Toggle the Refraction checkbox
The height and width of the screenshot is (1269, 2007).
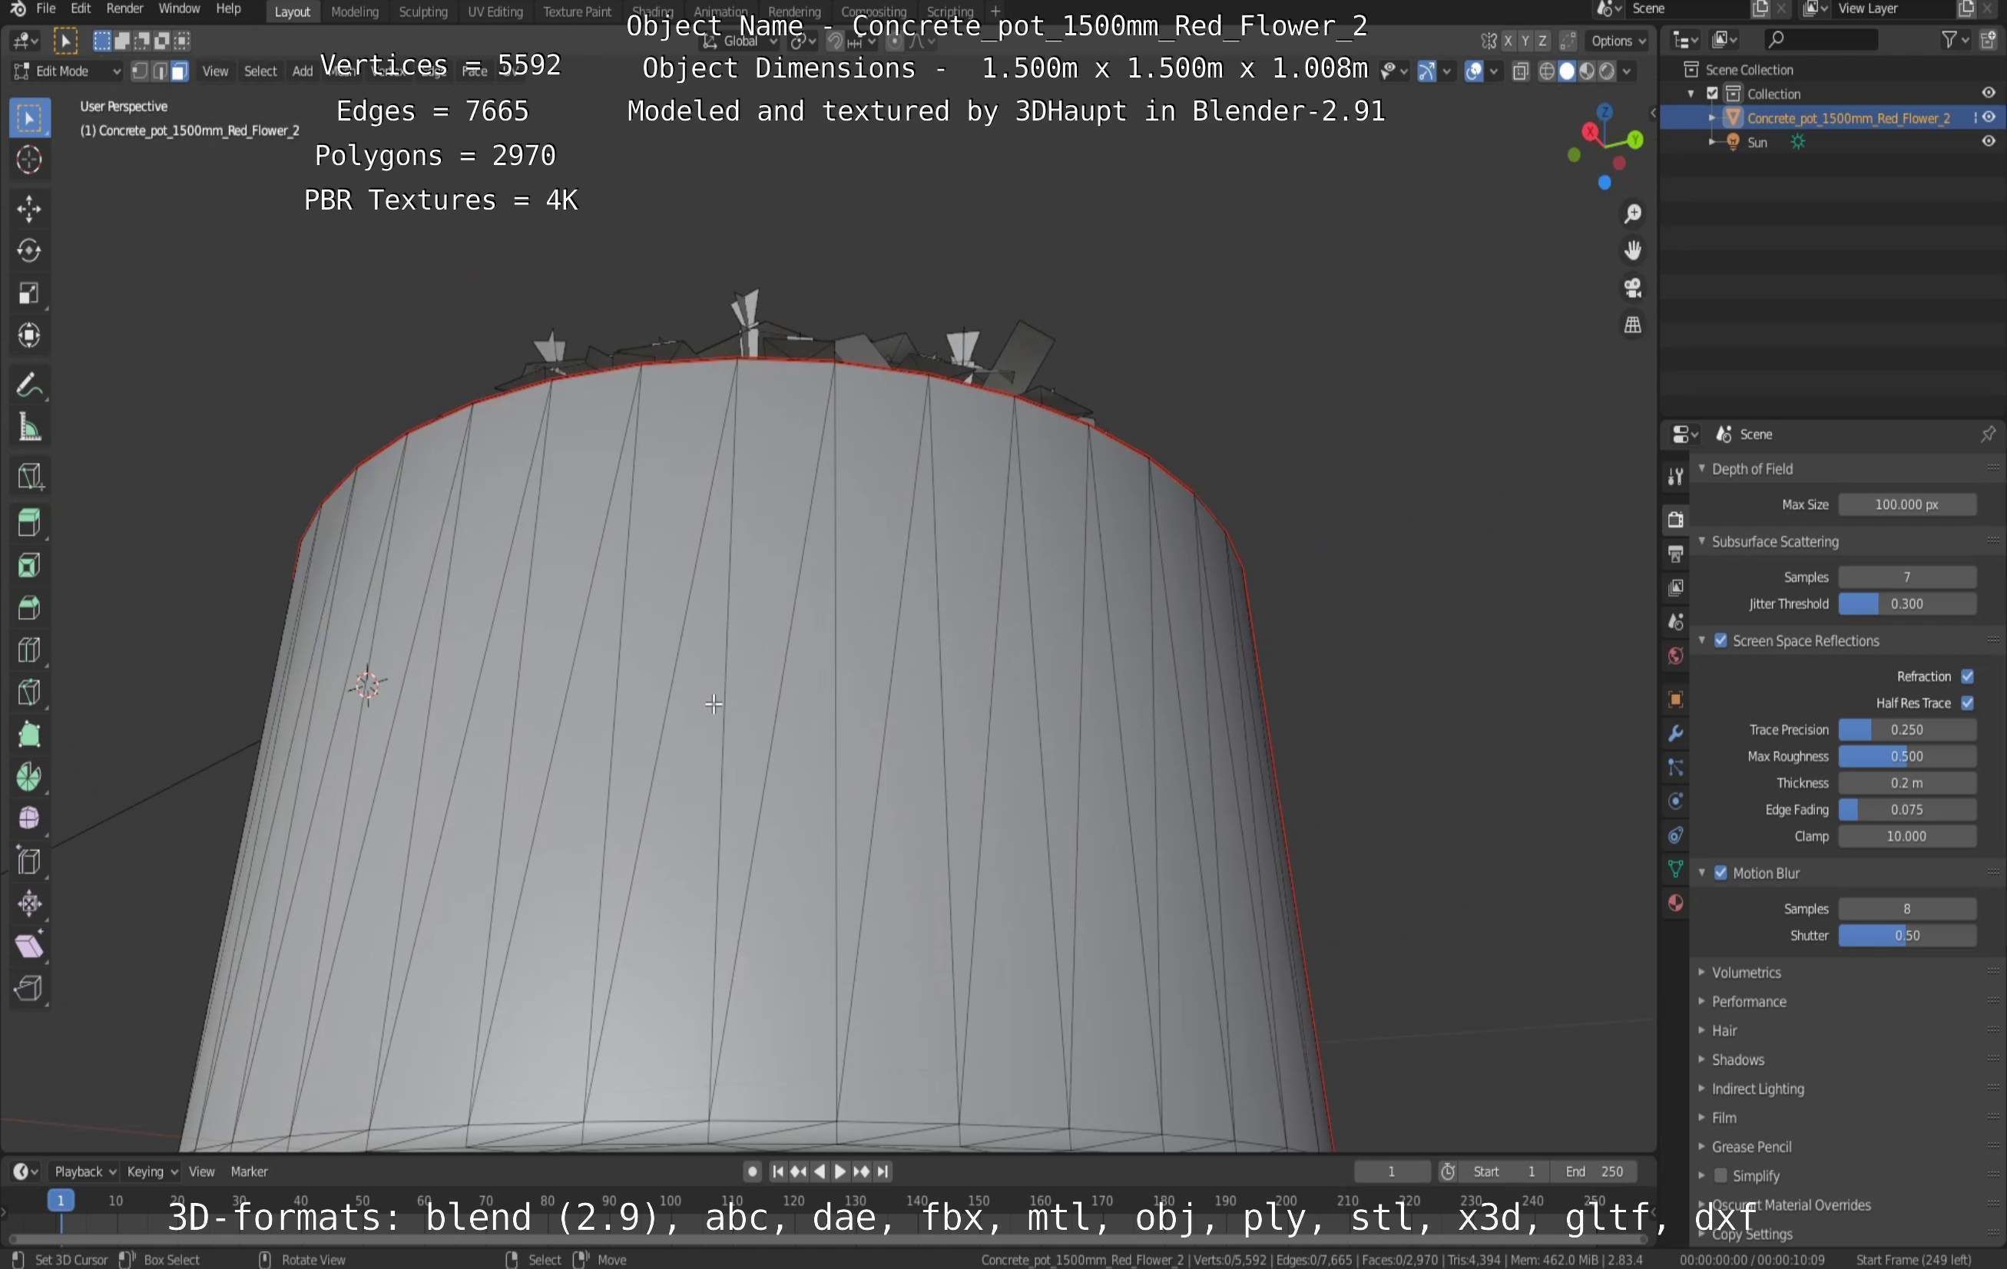[x=1967, y=676]
